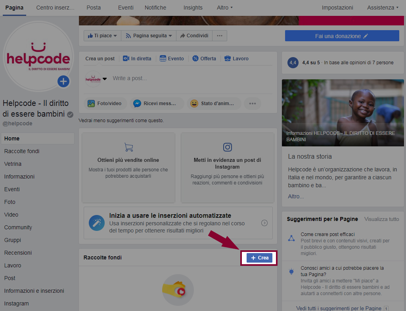Open the Pagina seguita dropdown
This screenshot has height=311, width=406.
(x=149, y=36)
